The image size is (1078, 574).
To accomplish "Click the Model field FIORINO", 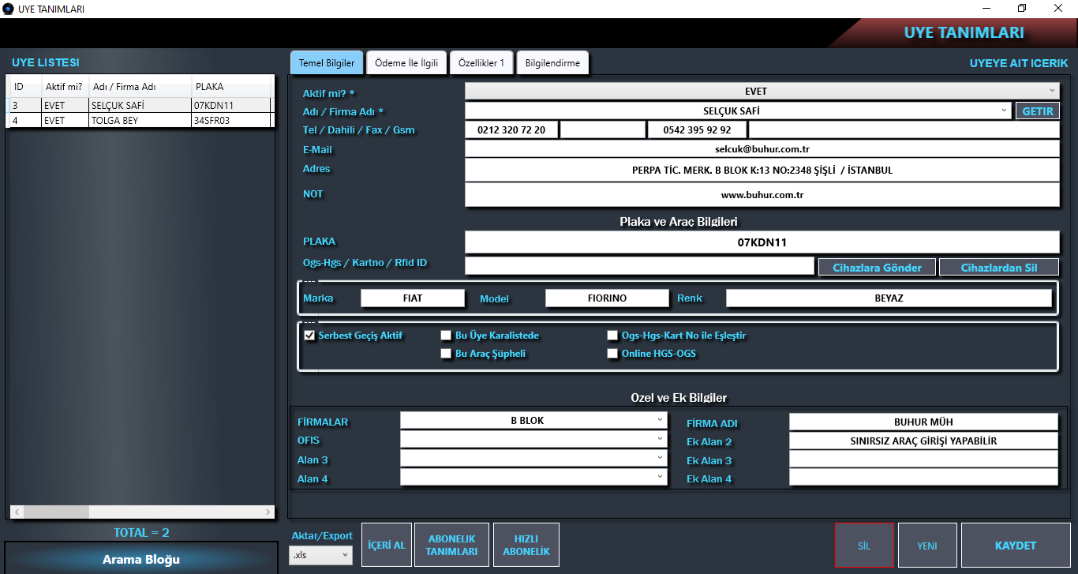I will (x=607, y=298).
